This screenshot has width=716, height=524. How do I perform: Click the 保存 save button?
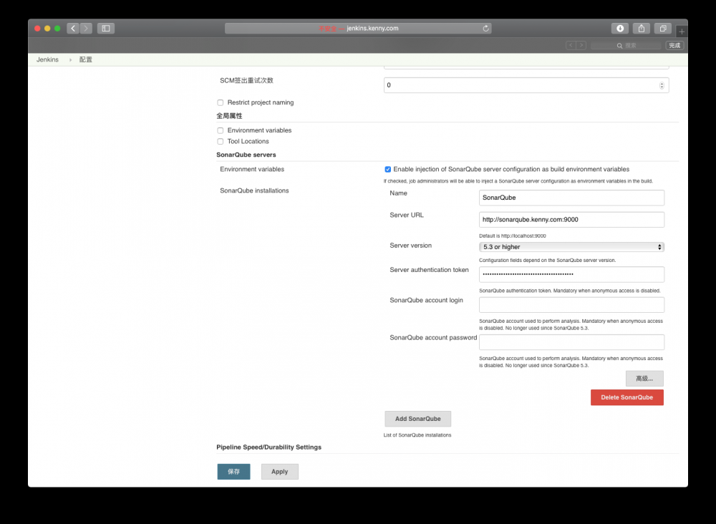[234, 472]
